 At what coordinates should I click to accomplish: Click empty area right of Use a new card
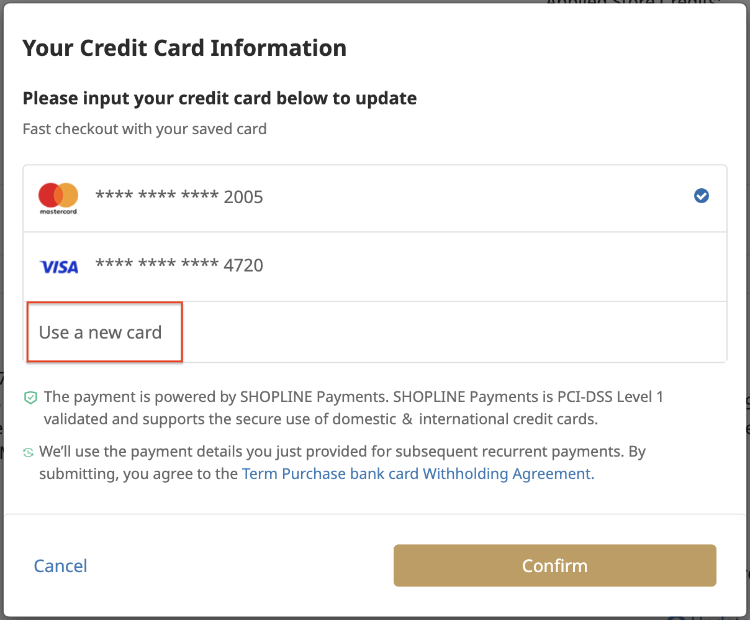(x=453, y=332)
